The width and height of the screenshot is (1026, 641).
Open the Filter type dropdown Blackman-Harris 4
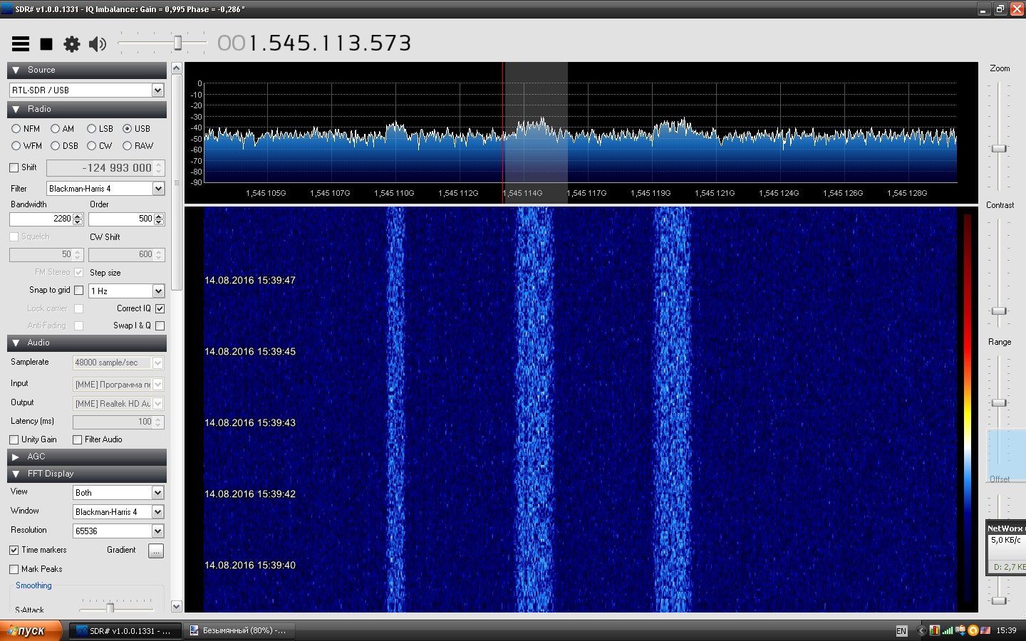pyautogui.click(x=105, y=189)
